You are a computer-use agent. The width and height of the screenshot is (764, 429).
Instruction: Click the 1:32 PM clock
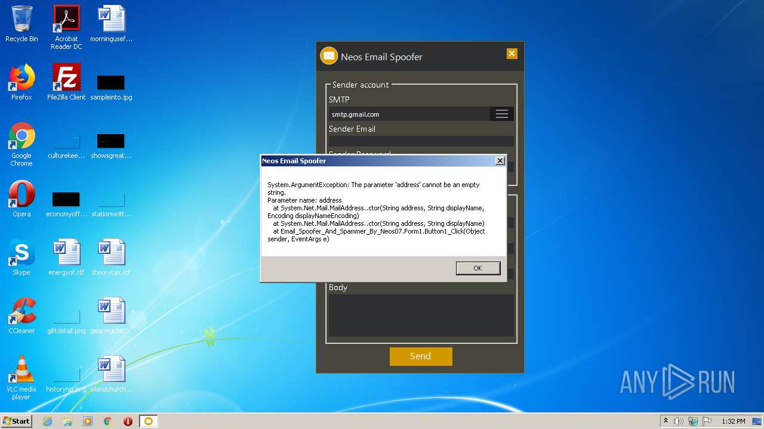pyautogui.click(x=734, y=421)
